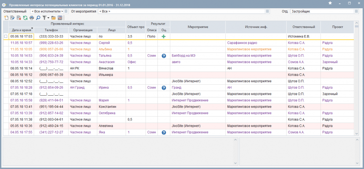Open the Отд. Застройщик list selector button

pyautogui.click(x=356, y=11)
